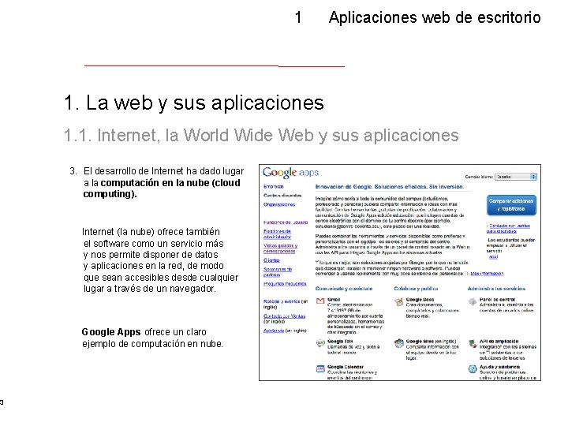Click the Comunícate y conéctate heading
This screenshot has width=568, height=426.
pyautogui.click(x=344, y=289)
